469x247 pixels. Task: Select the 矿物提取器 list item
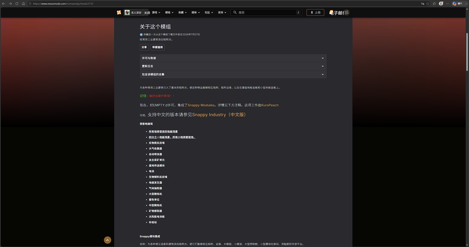(155, 211)
